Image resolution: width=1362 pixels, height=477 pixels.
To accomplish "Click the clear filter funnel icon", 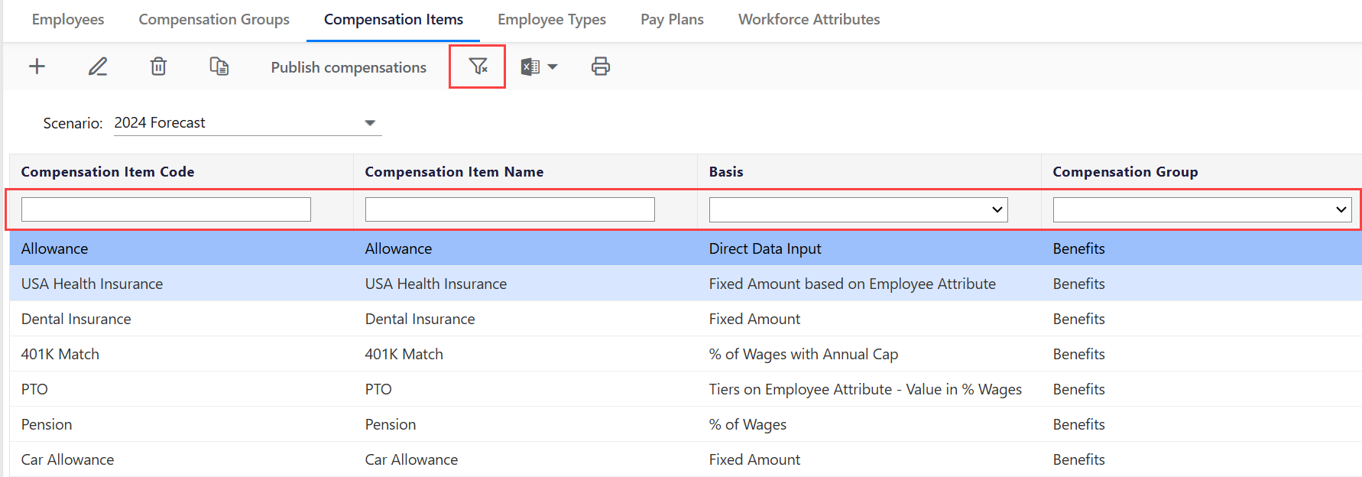I will (478, 67).
